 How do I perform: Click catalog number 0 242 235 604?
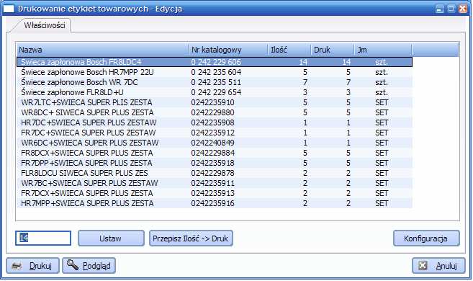point(216,73)
